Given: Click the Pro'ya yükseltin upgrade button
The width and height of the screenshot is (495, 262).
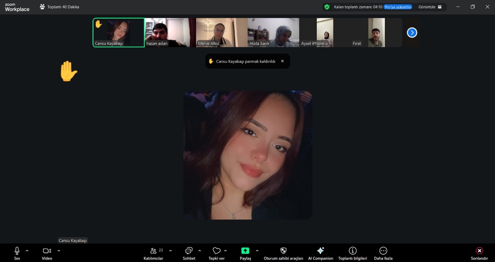Looking at the screenshot, I should [398, 7].
